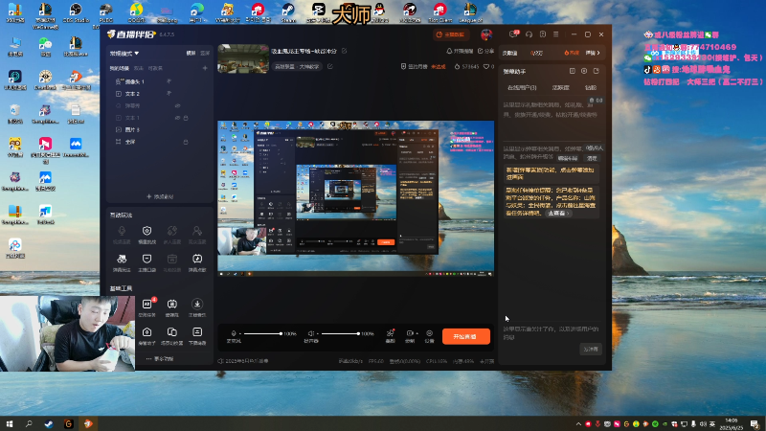Screen dimensions: 766x431
Task: Open the beauty effects icon beside the record control
Action: (391, 335)
